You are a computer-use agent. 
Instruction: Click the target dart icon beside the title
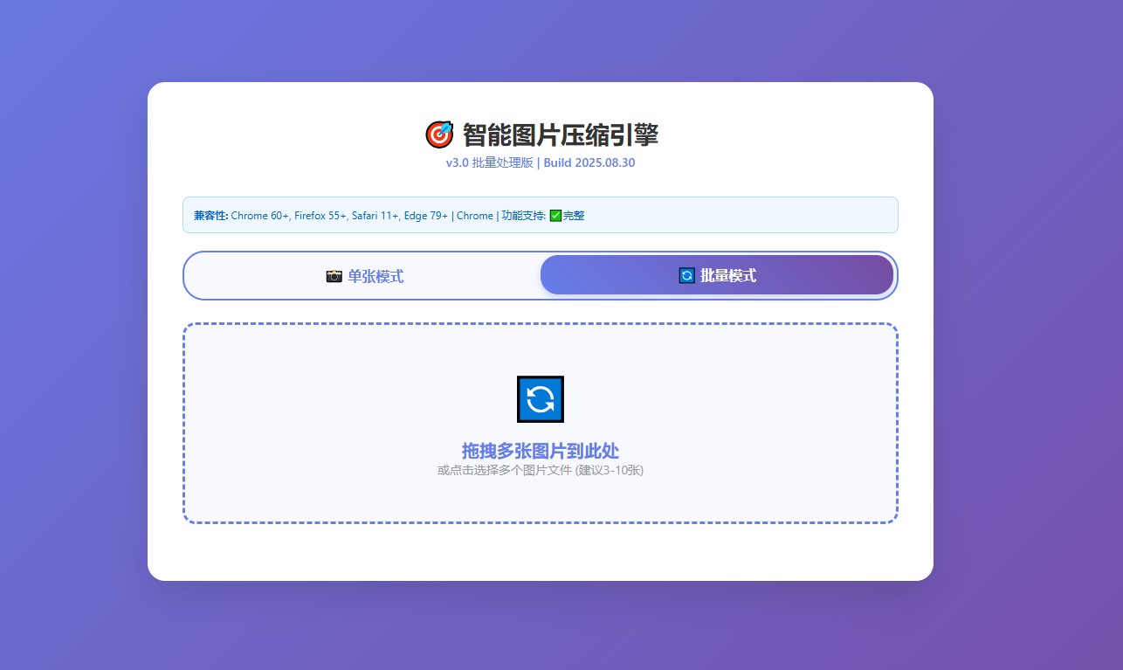click(x=439, y=135)
